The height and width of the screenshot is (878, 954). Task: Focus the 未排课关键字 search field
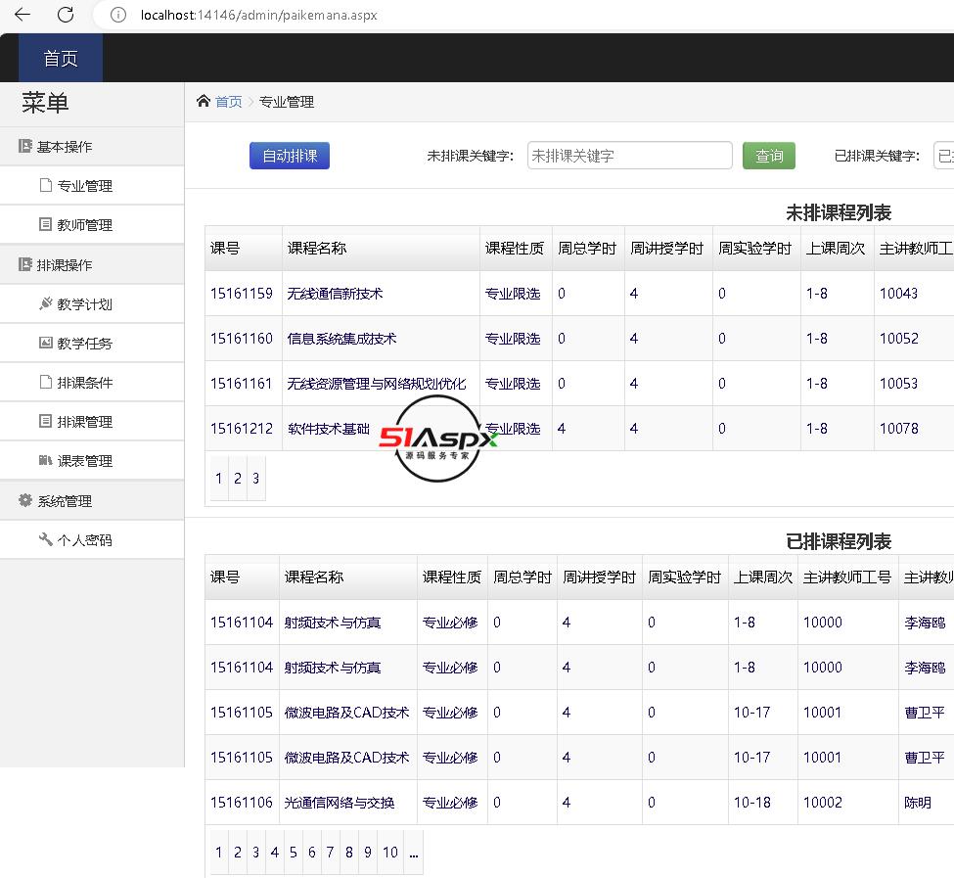[629, 156]
